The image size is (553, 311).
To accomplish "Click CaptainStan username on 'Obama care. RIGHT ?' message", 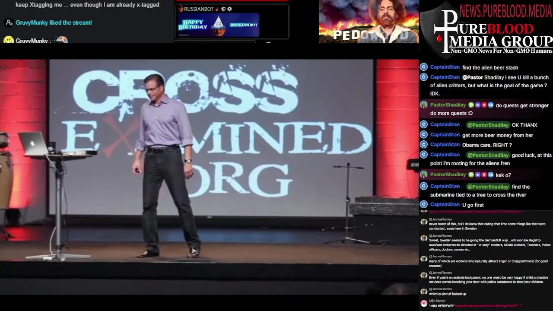I will (445, 145).
